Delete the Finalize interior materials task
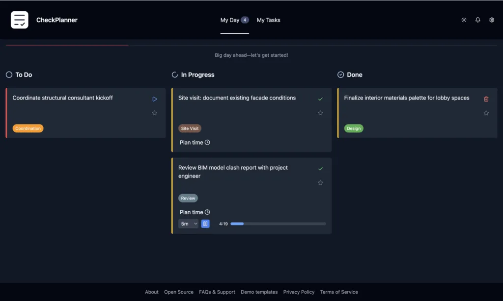 click(486, 99)
